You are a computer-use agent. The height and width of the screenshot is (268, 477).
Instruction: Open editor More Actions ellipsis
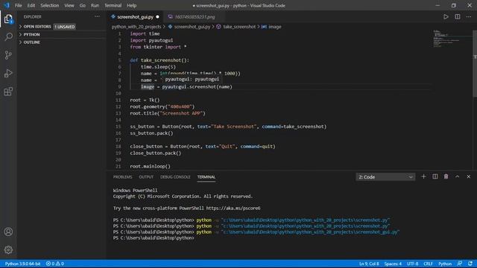[469, 16]
